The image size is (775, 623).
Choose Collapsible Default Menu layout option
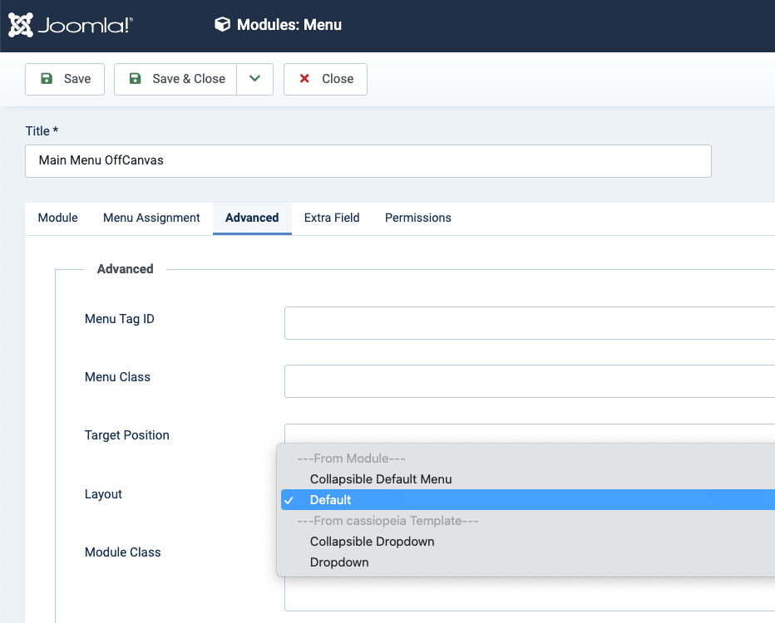(x=381, y=479)
